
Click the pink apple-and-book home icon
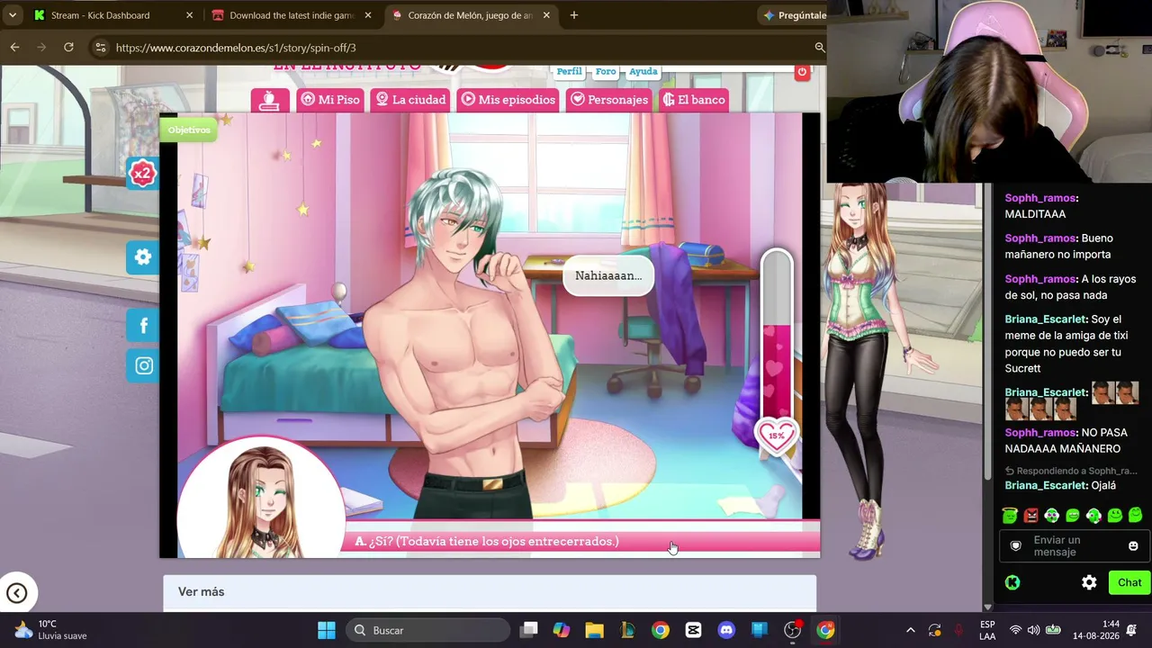(x=270, y=100)
